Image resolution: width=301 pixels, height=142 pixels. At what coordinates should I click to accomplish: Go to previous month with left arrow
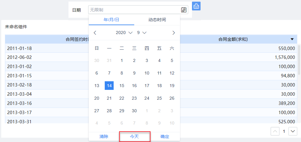(x=95, y=33)
